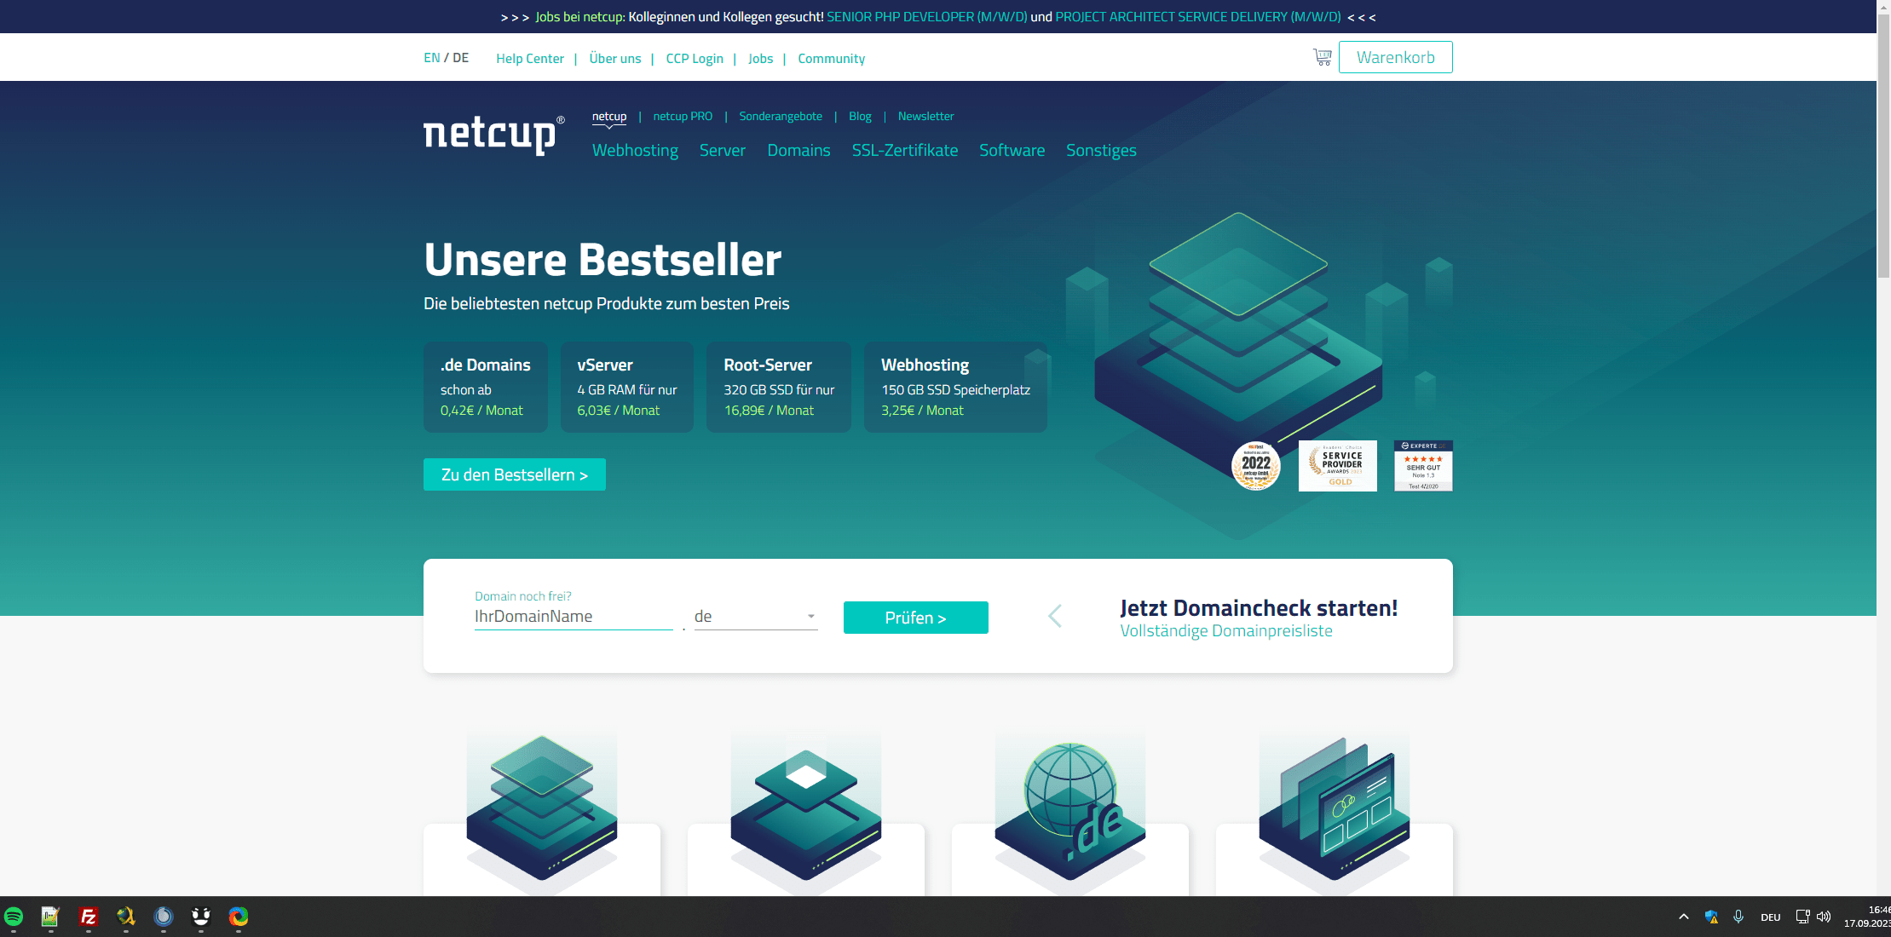Click the Zu den Bestsellern button
Viewport: 1891px width, 937px height.
coord(515,474)
